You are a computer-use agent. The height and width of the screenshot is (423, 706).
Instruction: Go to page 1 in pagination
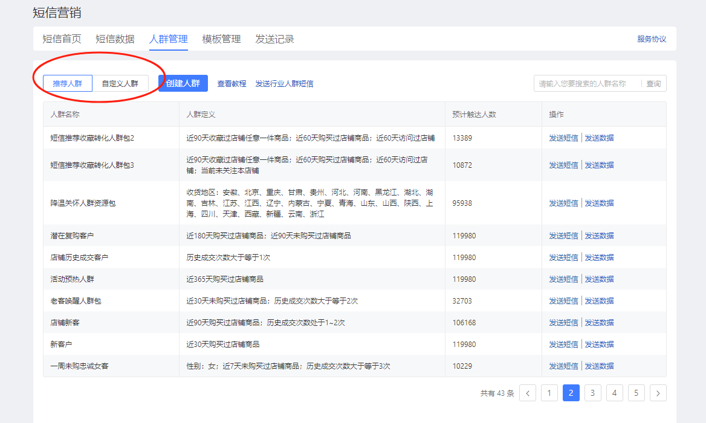tap(549, 393)
